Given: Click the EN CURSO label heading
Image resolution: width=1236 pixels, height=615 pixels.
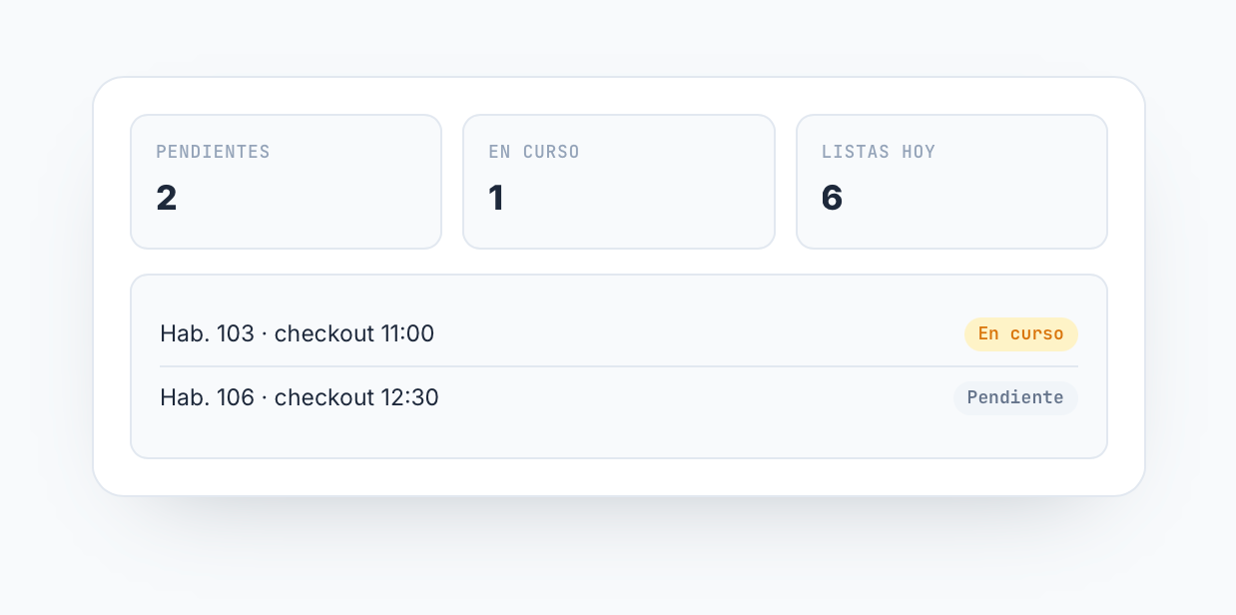Looking at the screenshot, I should (534, 152).
